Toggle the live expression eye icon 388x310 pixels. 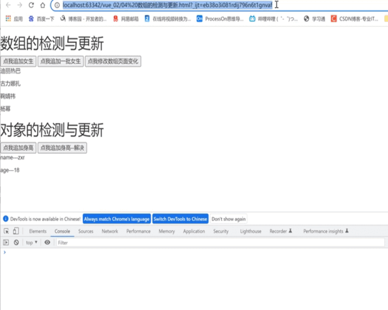coord(47,243)
